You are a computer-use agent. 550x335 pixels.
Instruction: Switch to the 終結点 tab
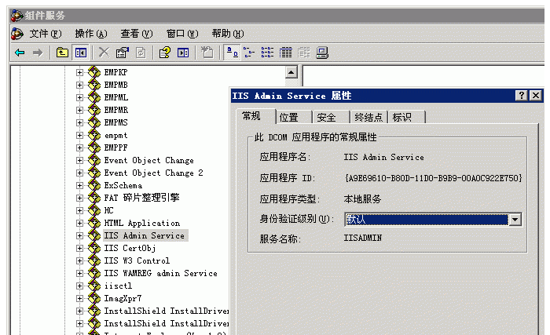point(368,117)
